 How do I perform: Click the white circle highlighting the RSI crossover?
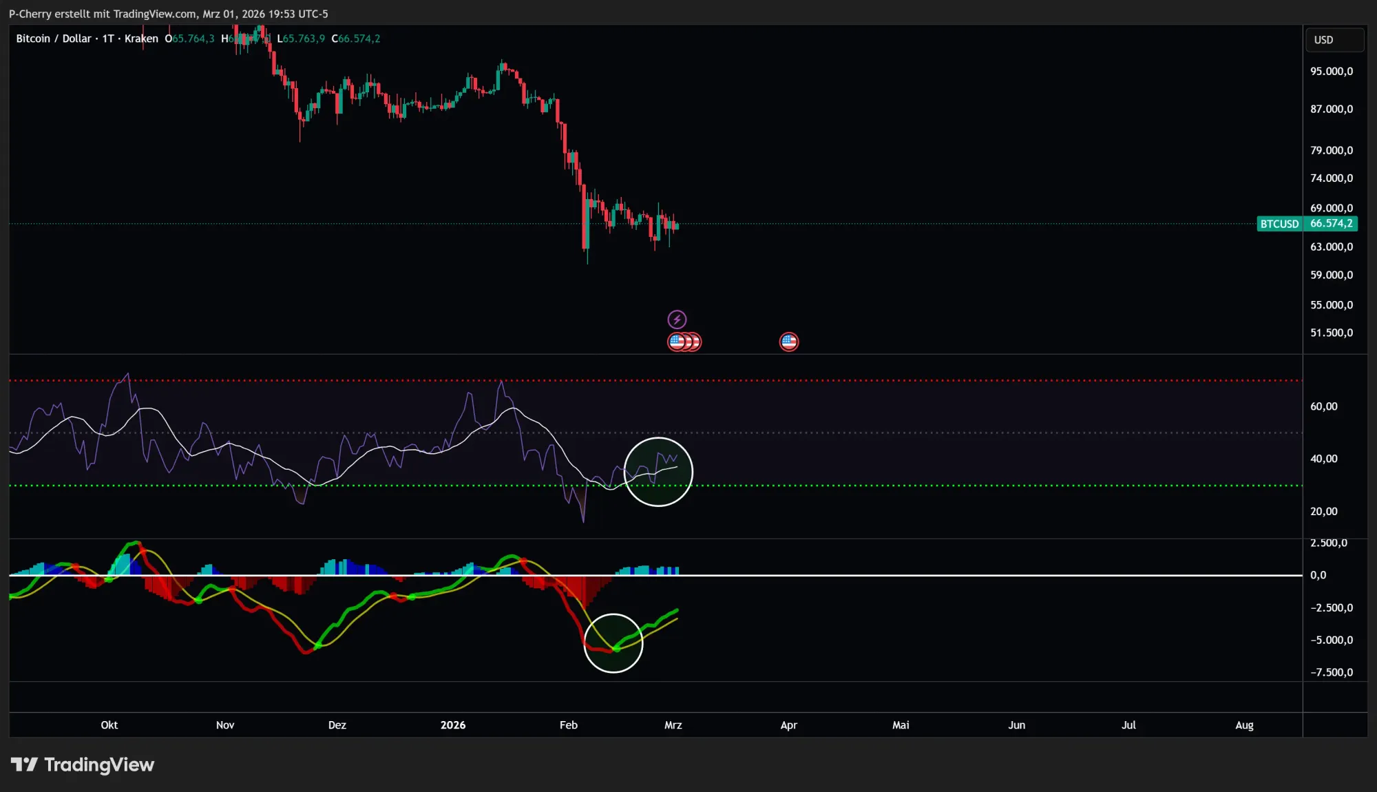coord(658,471)
